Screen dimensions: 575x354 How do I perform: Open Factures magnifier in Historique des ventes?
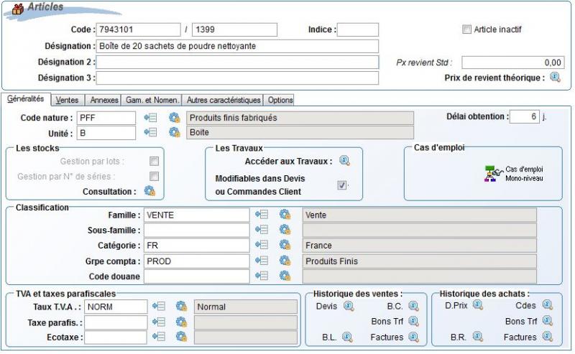413,337
